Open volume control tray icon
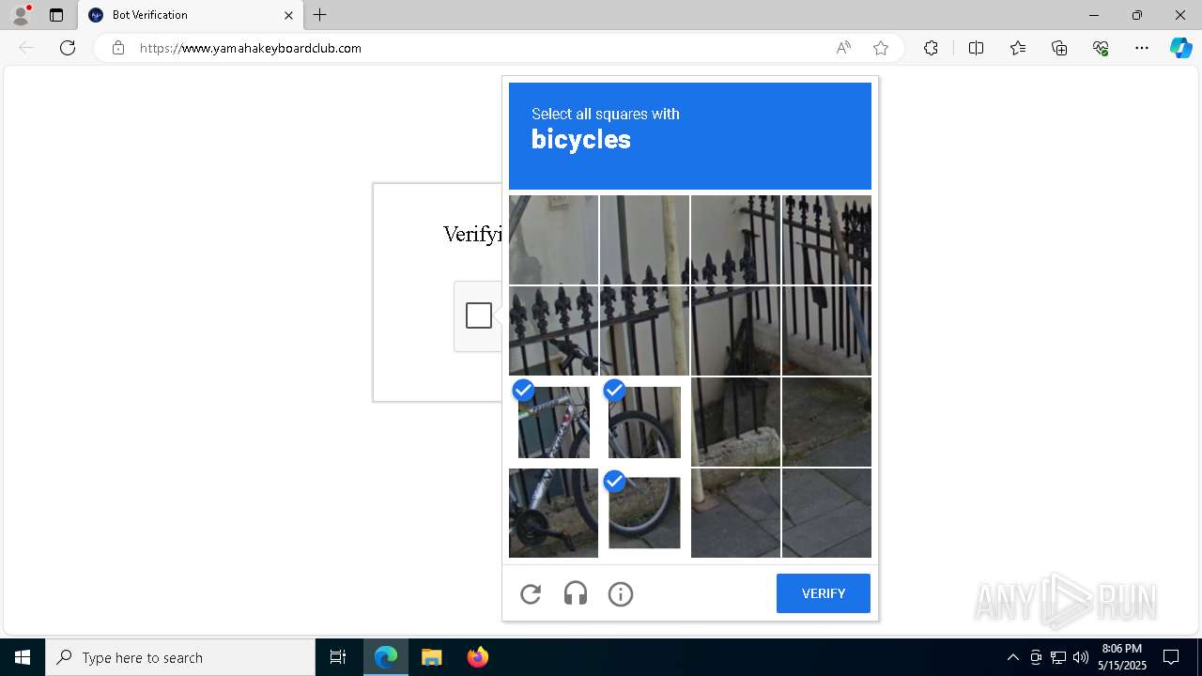Viewport: 1202px width, 676px height. click(x=1081, y=657)
